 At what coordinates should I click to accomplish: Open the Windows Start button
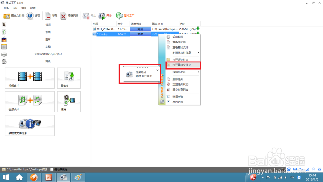pos(6,177)
